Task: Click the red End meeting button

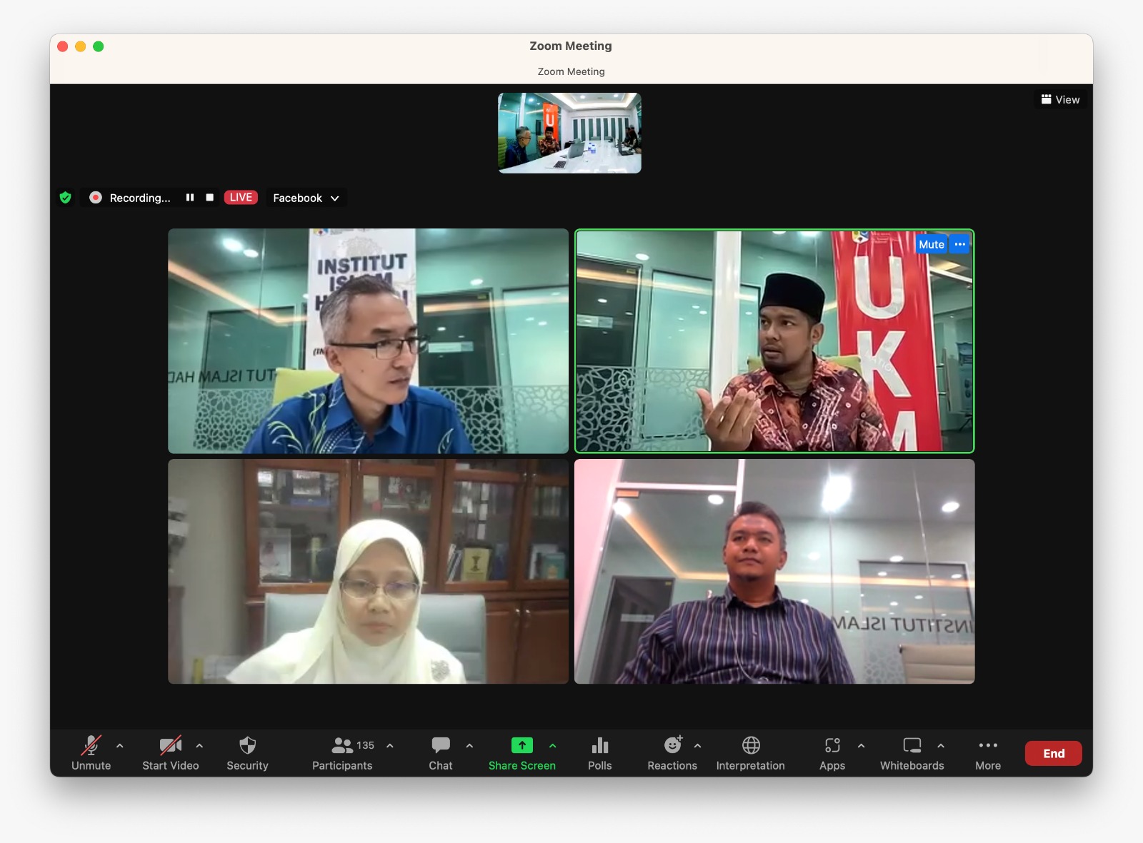Action: click(1053, 754)
